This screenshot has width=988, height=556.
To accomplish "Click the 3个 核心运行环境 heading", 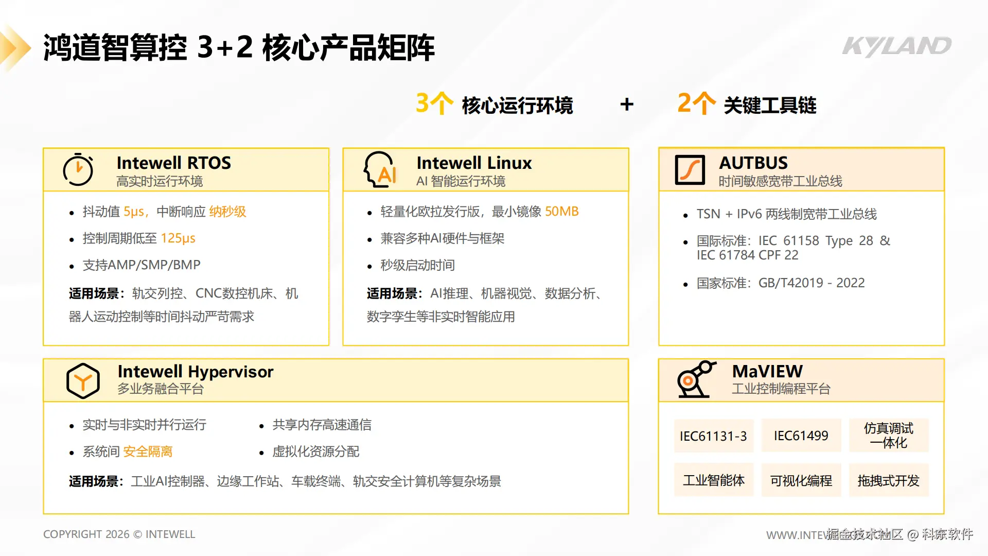I will pos(494,104).
